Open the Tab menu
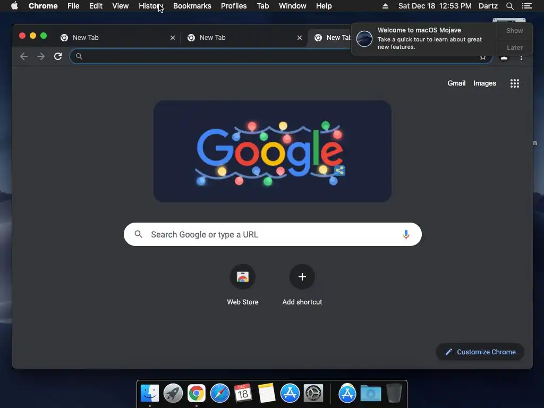The height and width of the screenshot is (408, 544). click(x=263, y=6)
